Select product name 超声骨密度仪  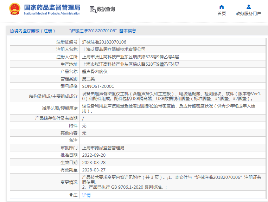pos(95,72)
